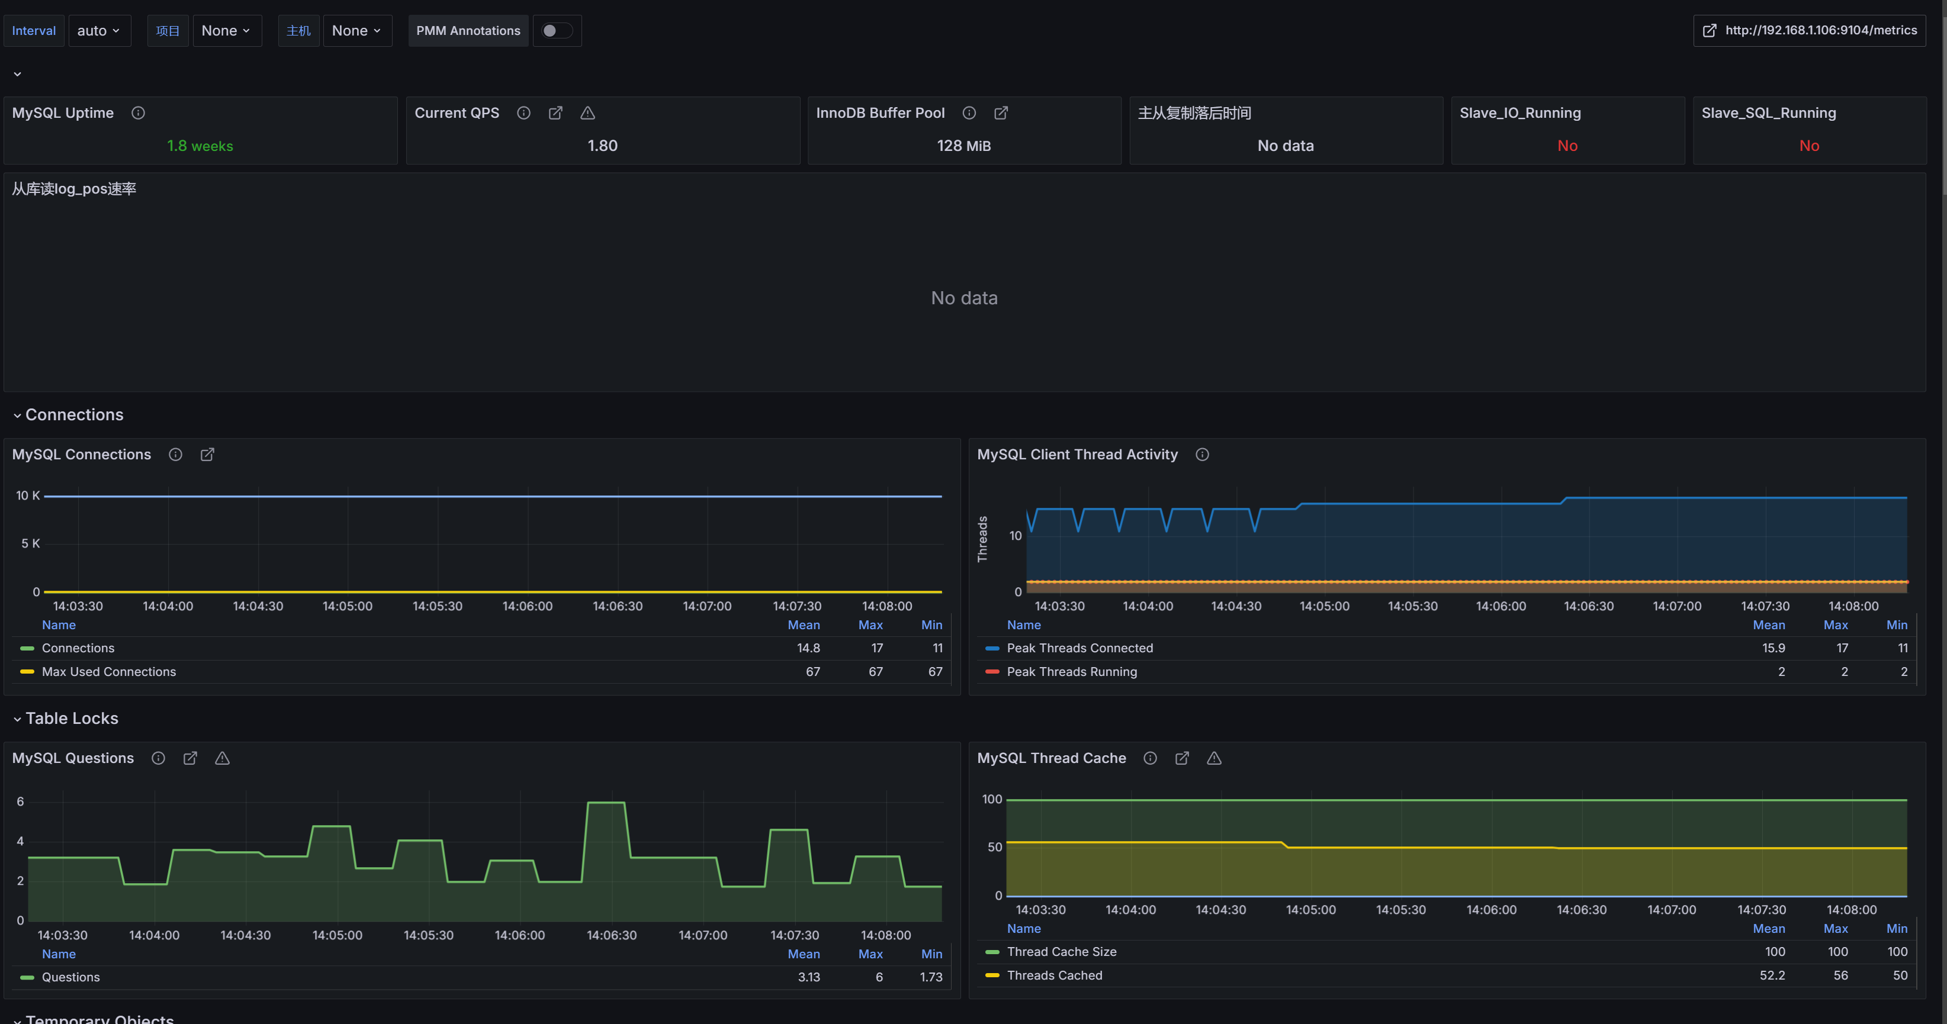Open MySQL Connections external link icon
1947x1024 pixels.
[207, 454]
